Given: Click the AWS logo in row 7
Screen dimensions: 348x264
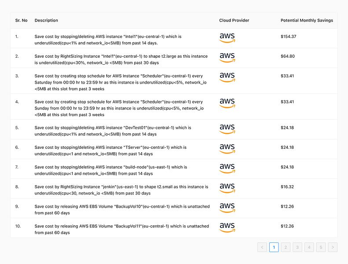Looking at the screenshot, I should 227,169.
